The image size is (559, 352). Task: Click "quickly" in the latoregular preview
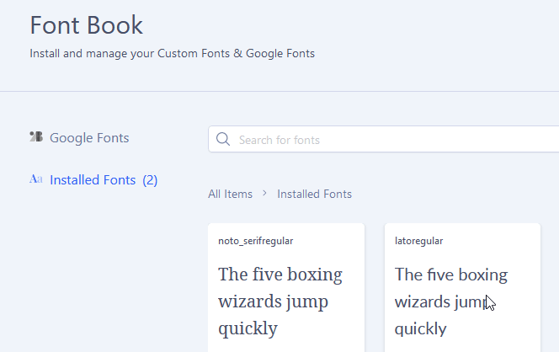[x=420, y=328]
